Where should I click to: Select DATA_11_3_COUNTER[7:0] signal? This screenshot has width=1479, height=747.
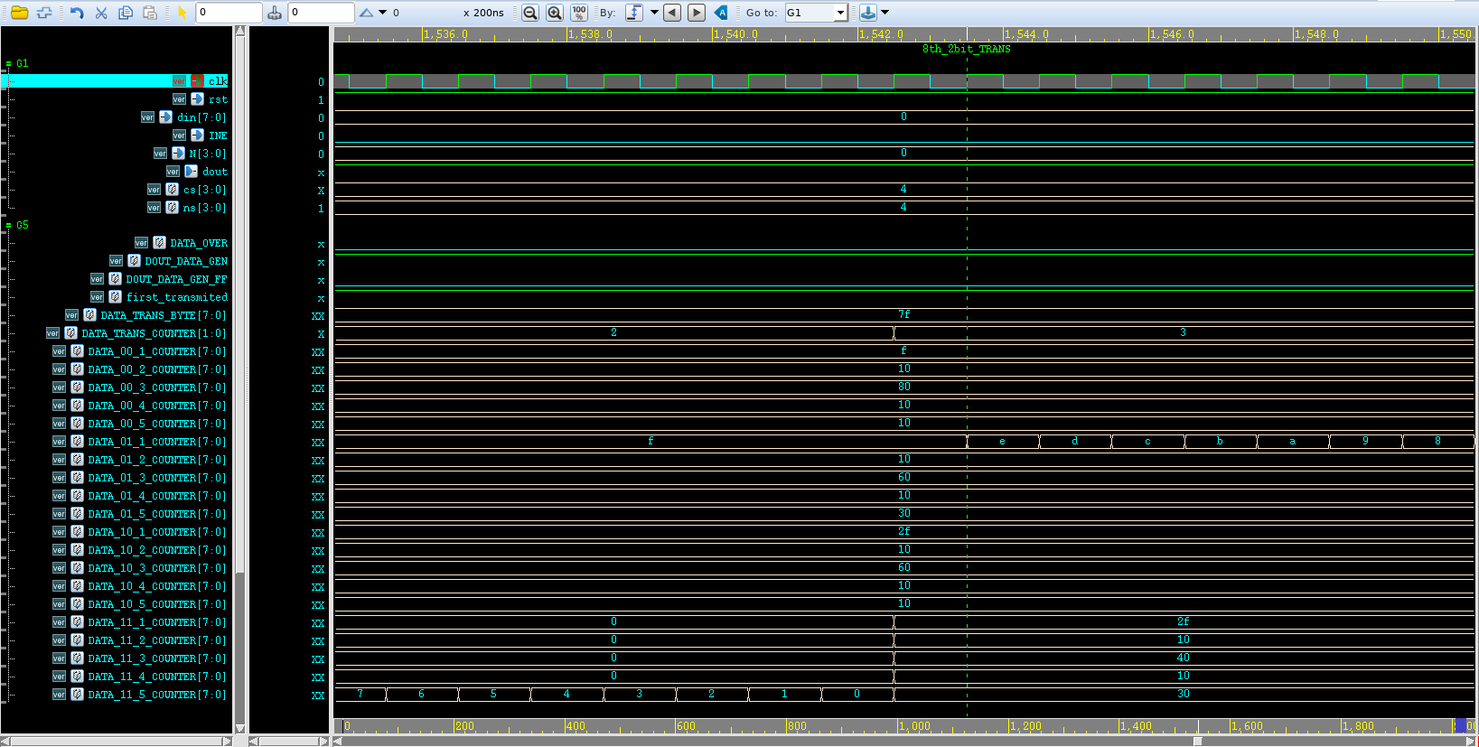click(x=157, y=658)
